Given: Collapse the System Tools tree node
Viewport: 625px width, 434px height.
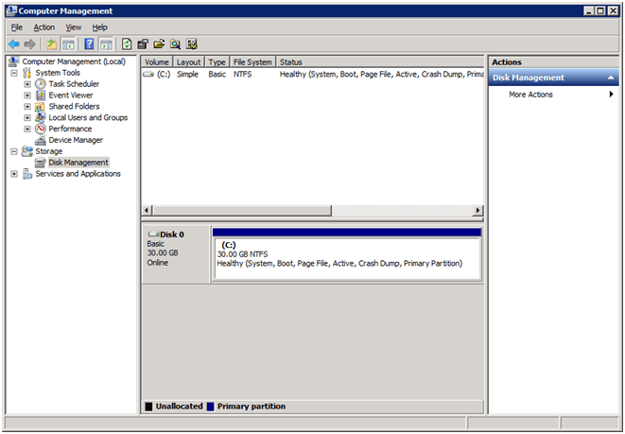Looking at the screenshot, I should (14, 73).
